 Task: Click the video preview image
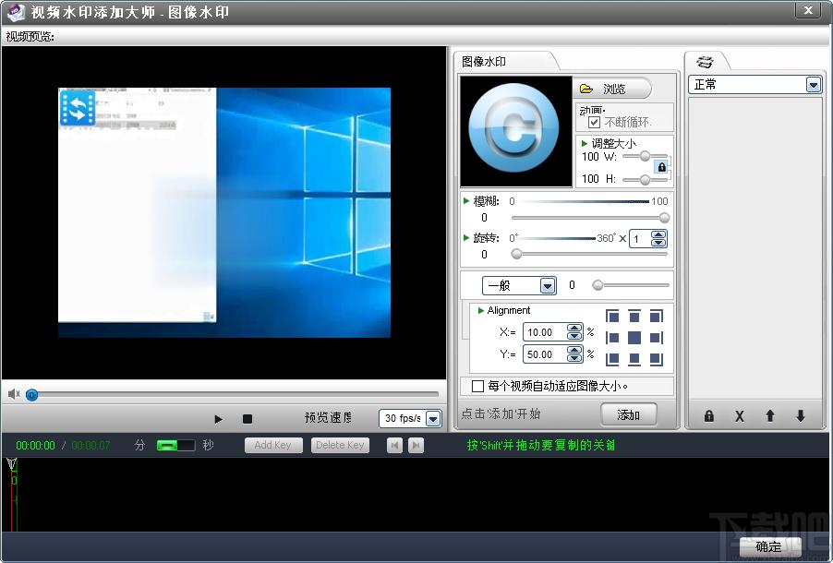(224, 212)
